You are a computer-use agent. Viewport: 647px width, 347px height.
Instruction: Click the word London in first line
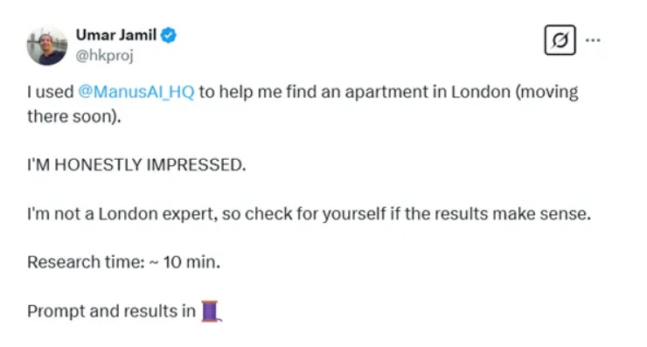481,92
